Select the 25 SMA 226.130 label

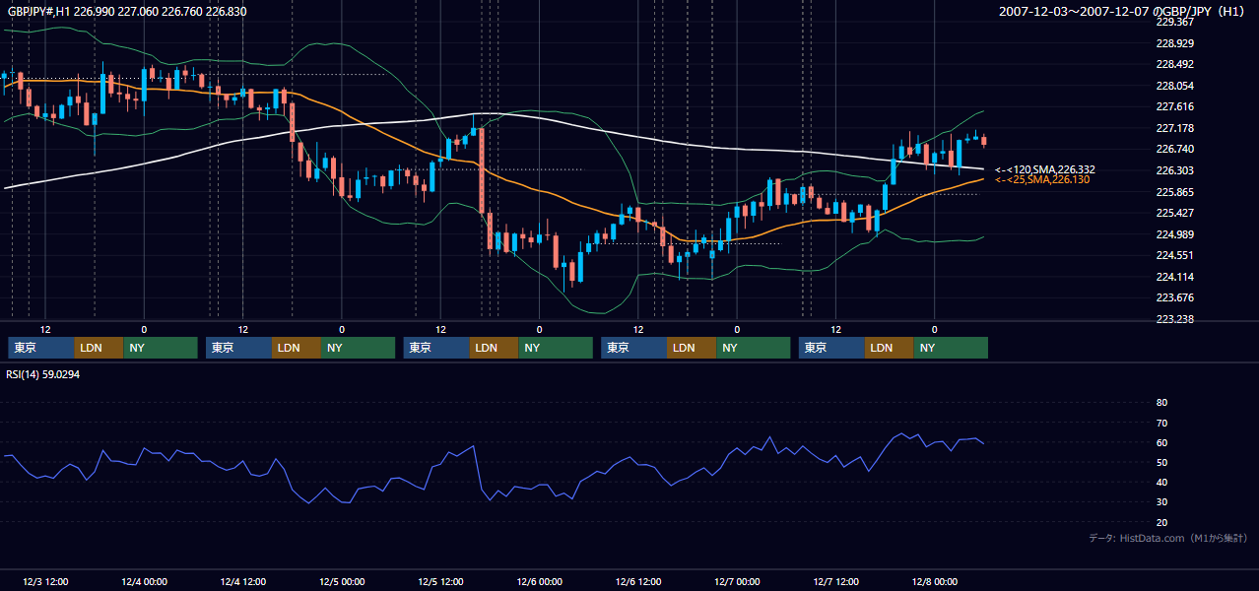[1042, 180]
